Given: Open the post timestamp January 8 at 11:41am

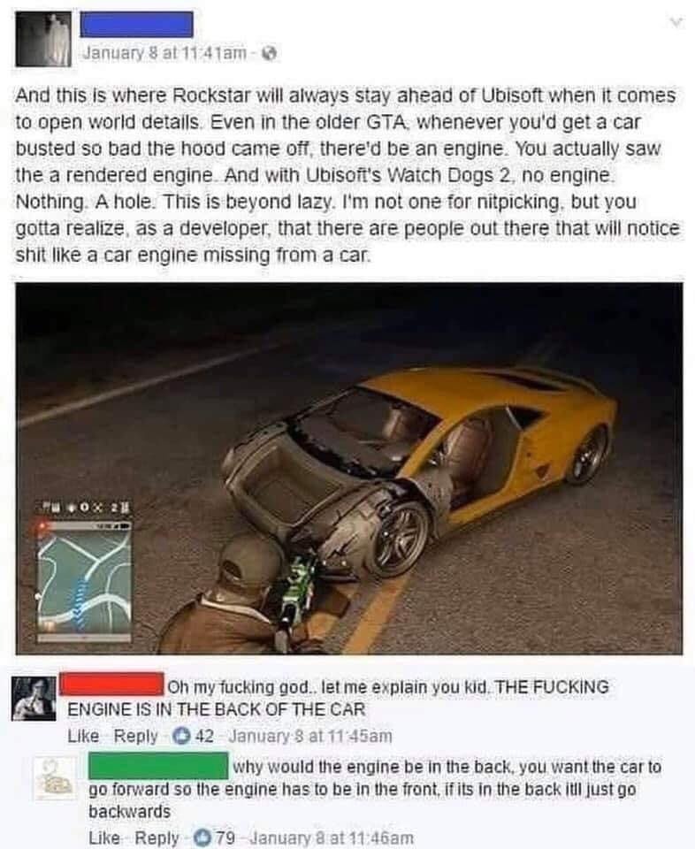Looking at the screenshot, I should 164,53.
